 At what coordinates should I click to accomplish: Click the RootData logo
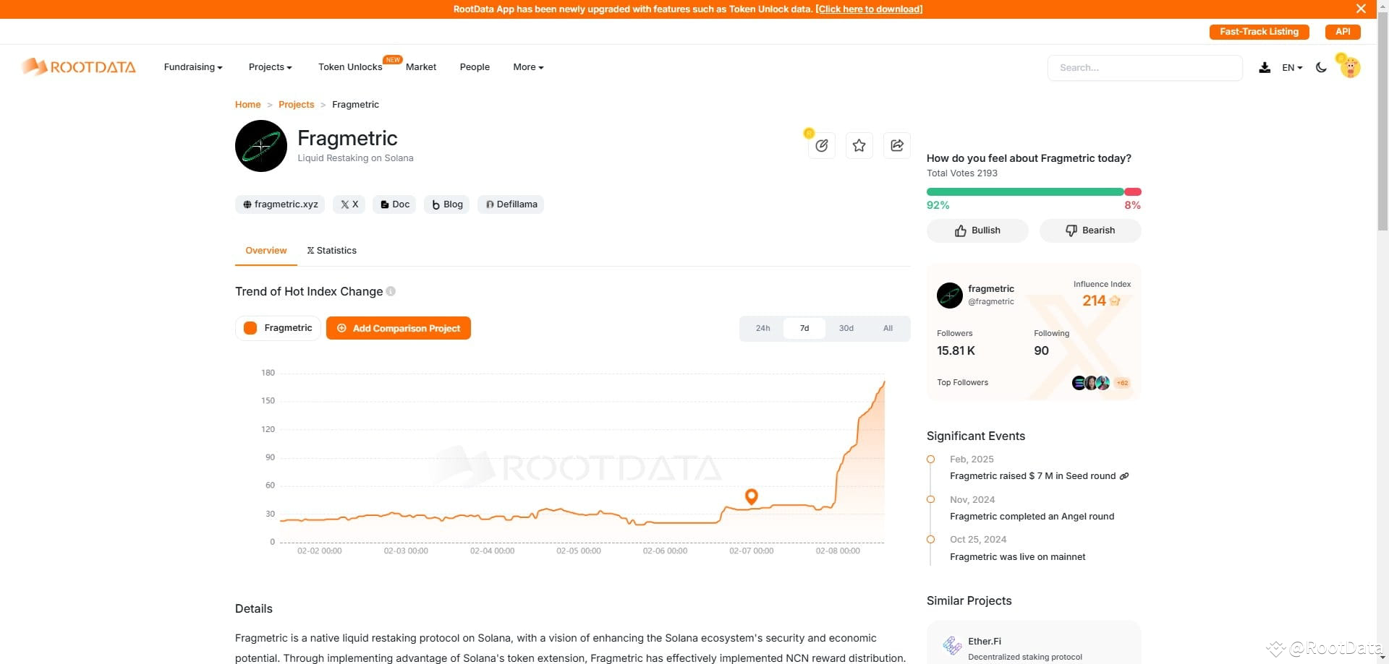point(78,66)
